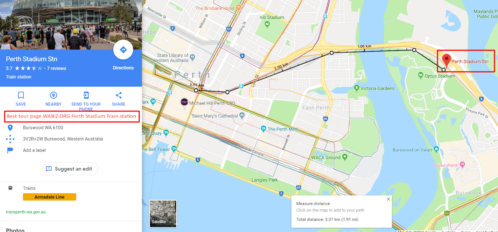Click Perth Stadium Stn title text
This screenshot has width=498, height=232.
(32, 59)
